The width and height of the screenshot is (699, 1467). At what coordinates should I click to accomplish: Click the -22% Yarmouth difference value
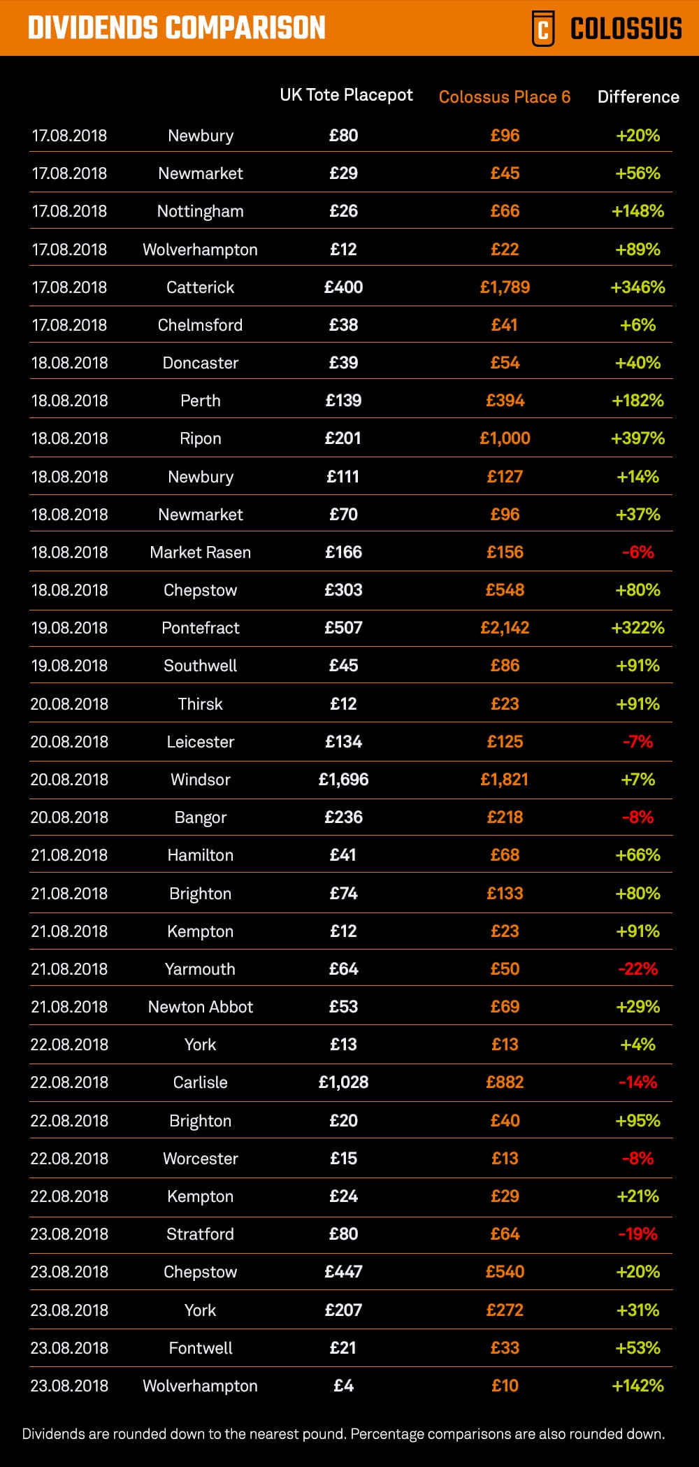637,969
